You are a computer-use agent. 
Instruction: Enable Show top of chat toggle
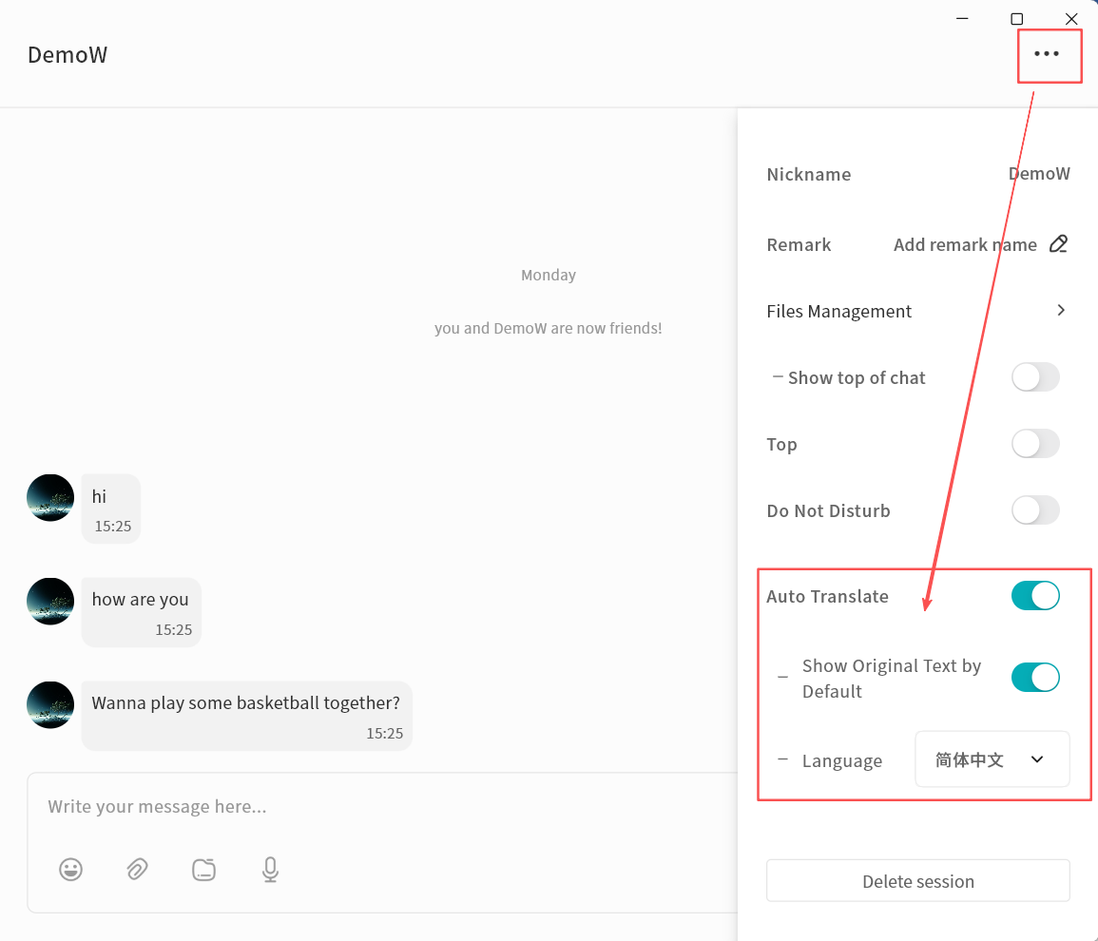click(1034, 377)
